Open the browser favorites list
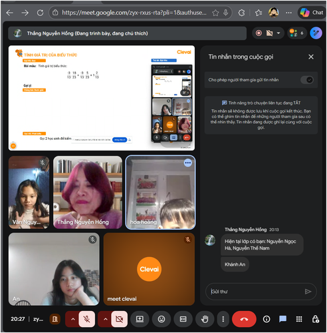The image size is (327, 333). (259, 13)
